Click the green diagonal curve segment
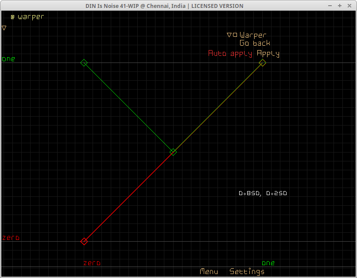357x278 pixels. click(128, 108)
